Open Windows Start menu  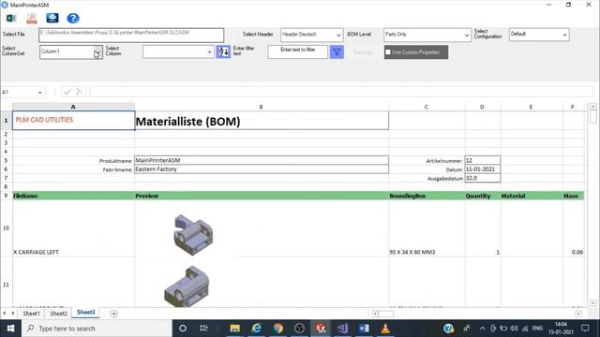point(10,329)
